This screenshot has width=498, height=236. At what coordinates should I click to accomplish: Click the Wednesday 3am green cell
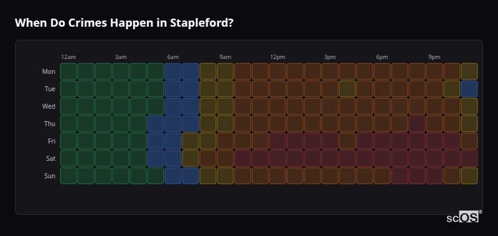[x=121, y=106]
